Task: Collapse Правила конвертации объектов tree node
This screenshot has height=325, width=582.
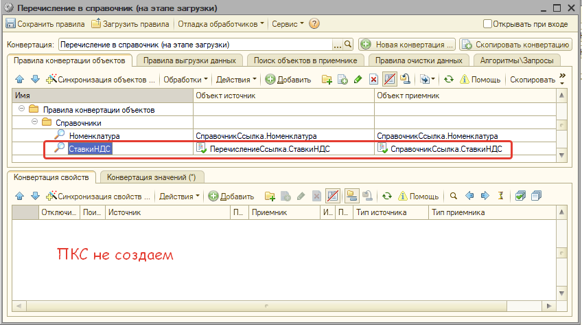Action: [x=21, y=109]
